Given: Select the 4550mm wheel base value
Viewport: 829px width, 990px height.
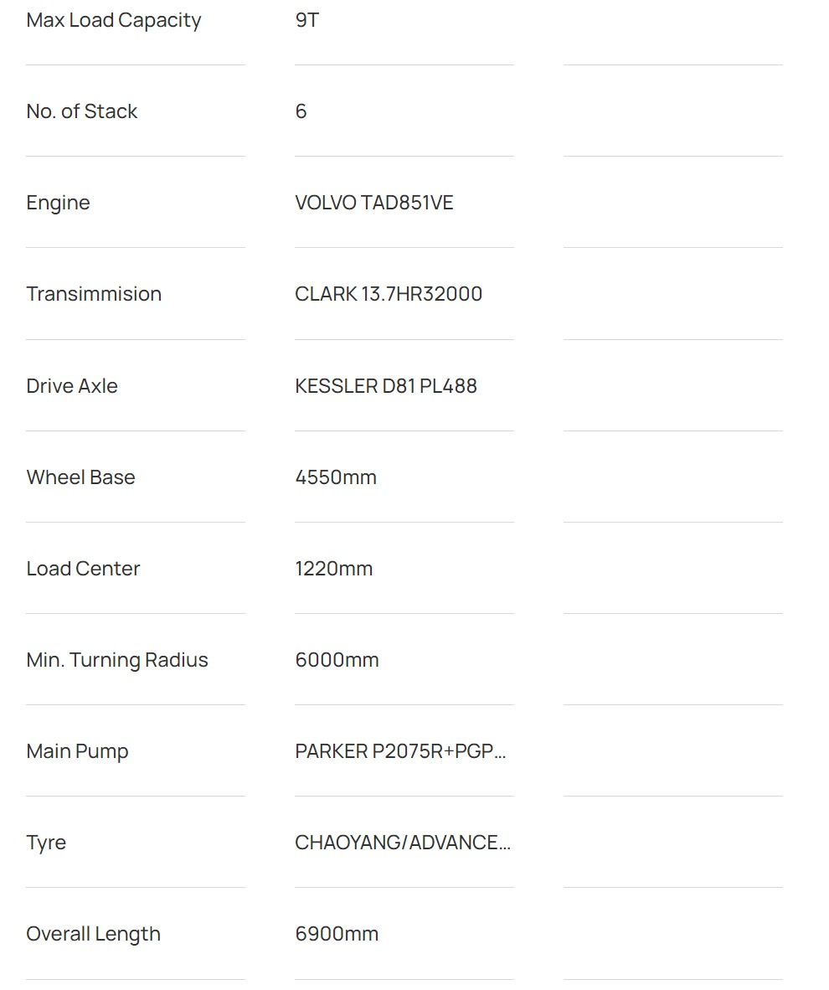Looking at the screenshot, I should (x=336, y=477).
